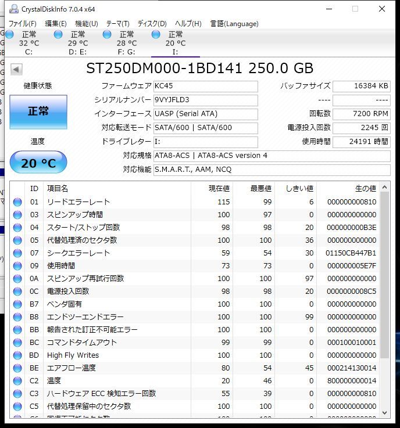This screenshot has width=400, height=428.
Task: Click the rotation rate 7200 RPM field
Action: pyautogui.click(x=362, y=114)
